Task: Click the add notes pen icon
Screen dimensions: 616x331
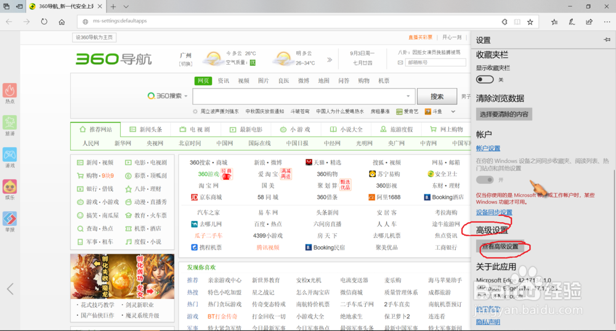Action: pyautogui.click(x=572, y=22)
